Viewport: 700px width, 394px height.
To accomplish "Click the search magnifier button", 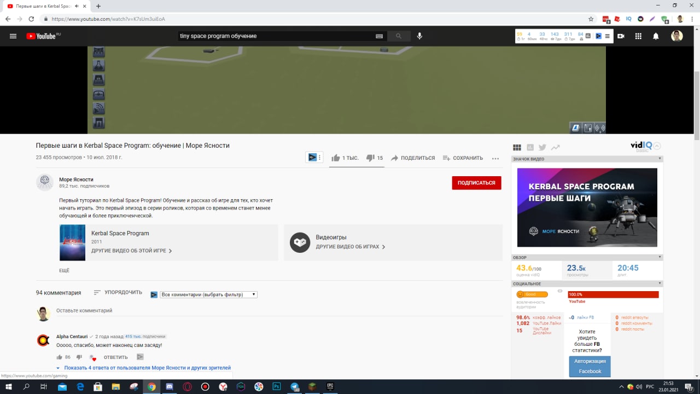I will click(399, 36).
